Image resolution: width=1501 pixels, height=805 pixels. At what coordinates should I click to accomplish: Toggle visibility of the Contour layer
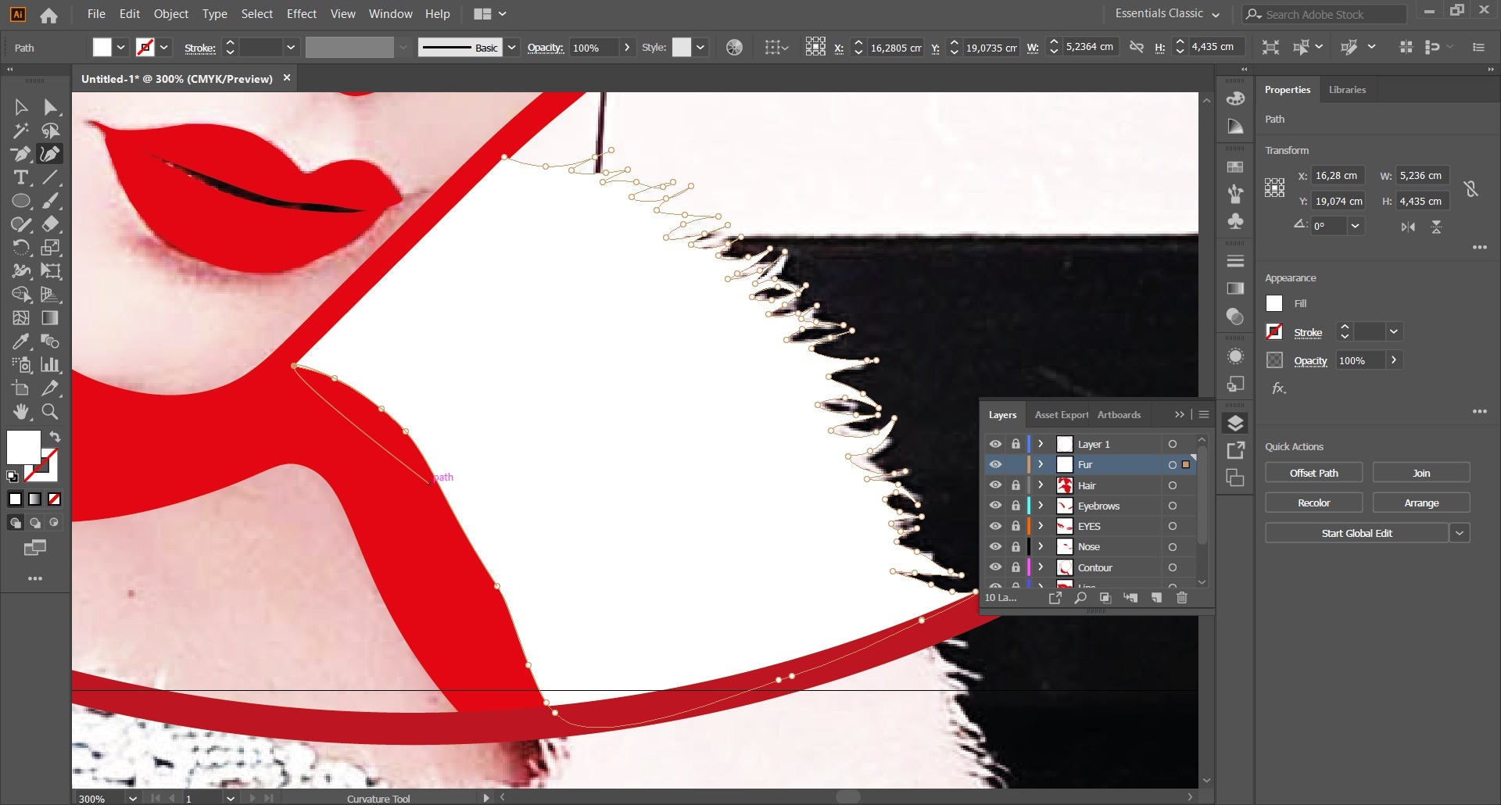(x=995, y=567)
